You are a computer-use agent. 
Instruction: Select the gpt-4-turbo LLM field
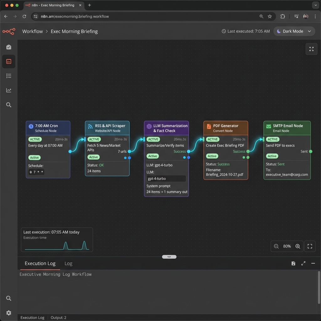166,178
